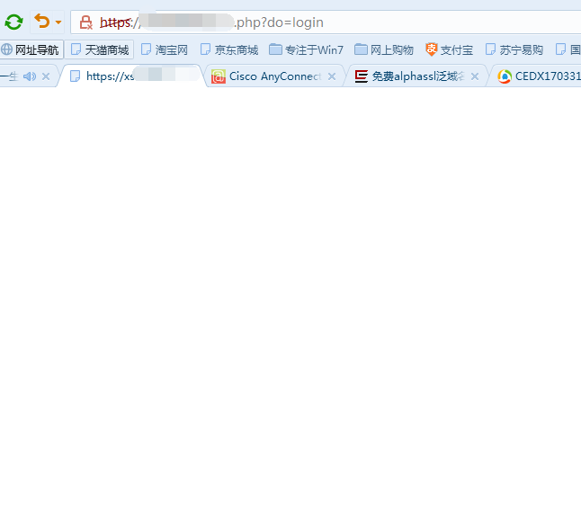The width and height of the screenshot is (581, 519).
Task: Open 淘宝网 bookmark
Action: point(165,49)
